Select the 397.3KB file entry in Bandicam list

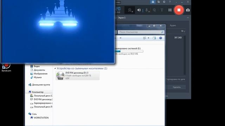[x=178, y=37]
